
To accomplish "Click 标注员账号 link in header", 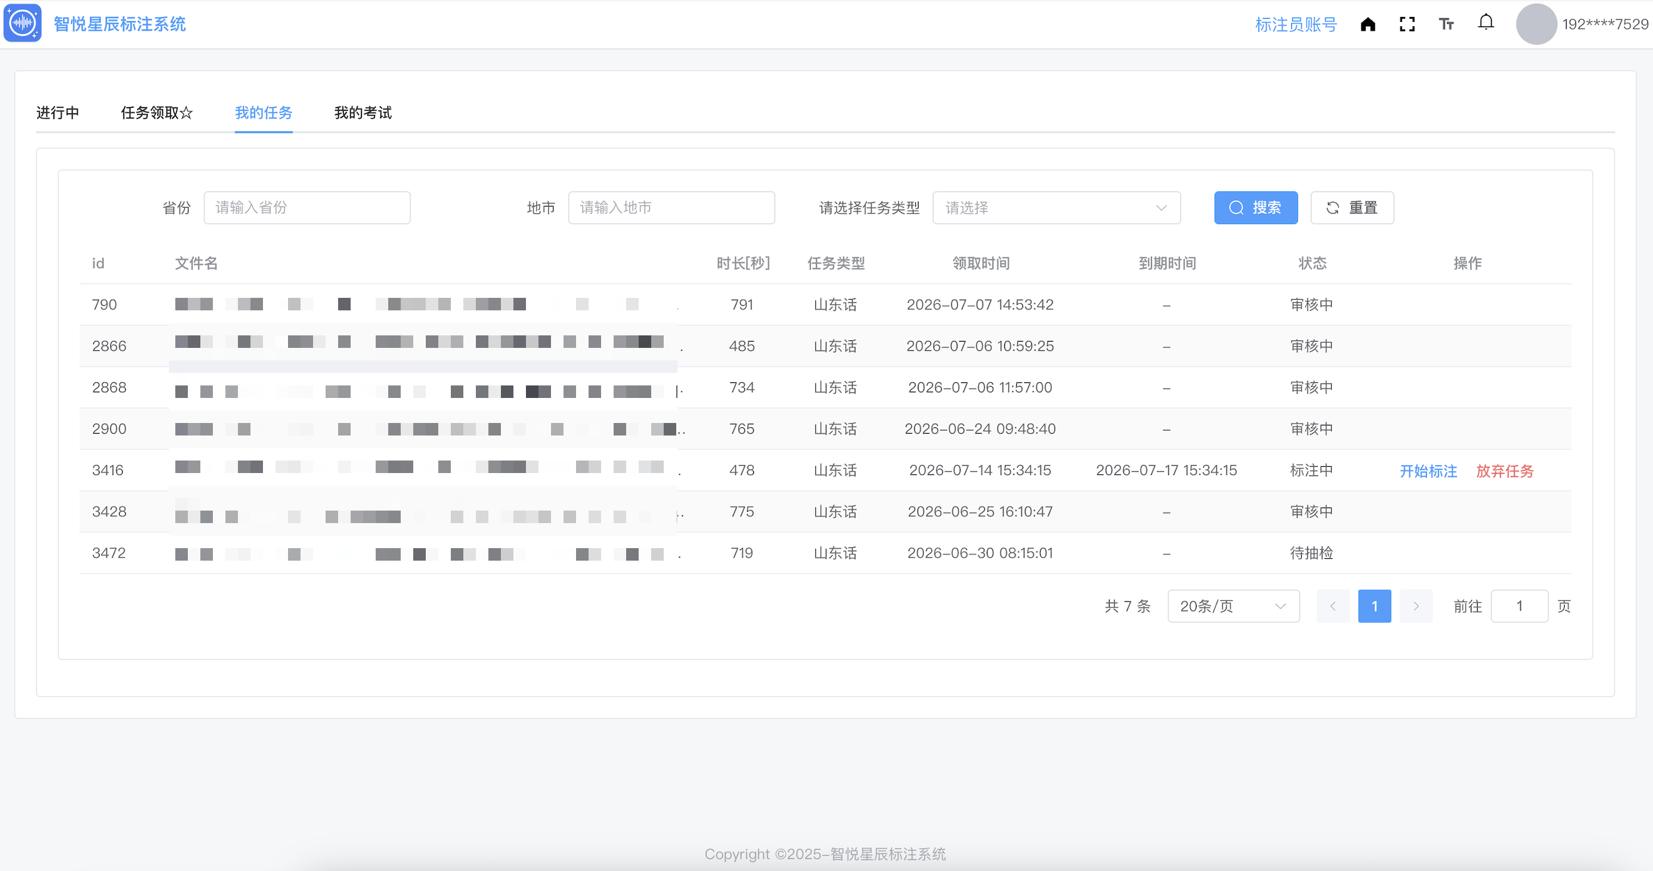I will click(1295, 24).
